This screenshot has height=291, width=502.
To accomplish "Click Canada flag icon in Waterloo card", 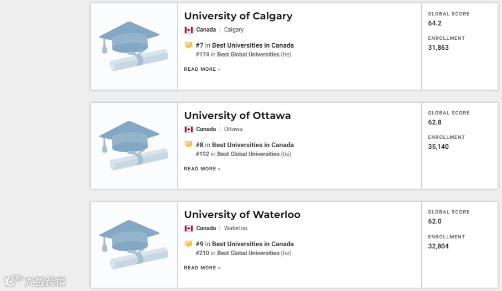I will [x=189, y=228].
